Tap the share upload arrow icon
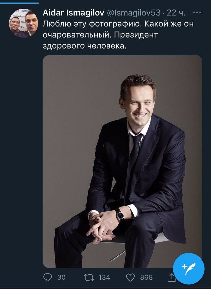The height and width of the screenshot is (289, 211). pyautogui.click(x=171, y=277)
